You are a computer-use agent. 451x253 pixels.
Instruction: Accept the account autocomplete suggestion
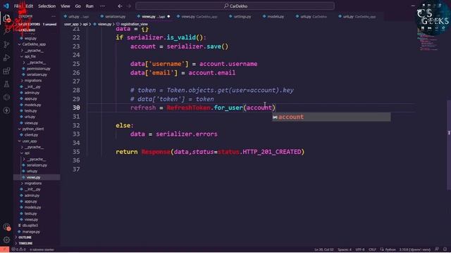click(x=331, y=117)
